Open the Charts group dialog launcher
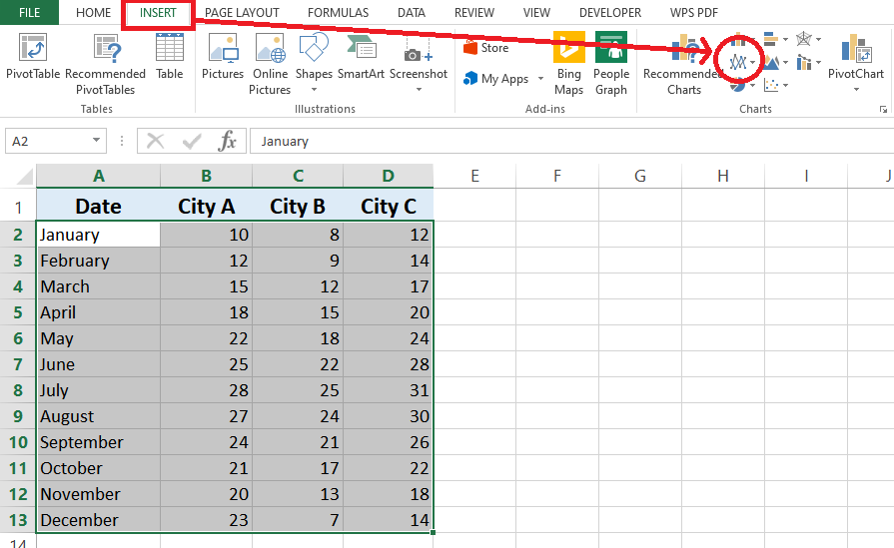Viewport: 894px width, 548px height. pos(883,110)
